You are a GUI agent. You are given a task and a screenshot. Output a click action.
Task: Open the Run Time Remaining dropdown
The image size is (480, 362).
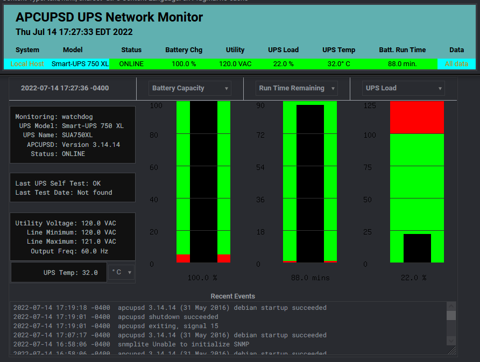tap(297, 88)
